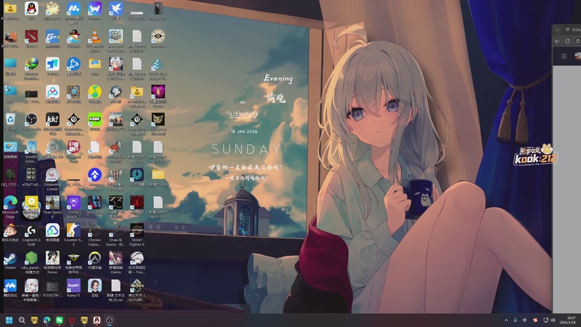Open the taskbar clock and date
The height and width of the screenshot is (327, 581).
569,320
